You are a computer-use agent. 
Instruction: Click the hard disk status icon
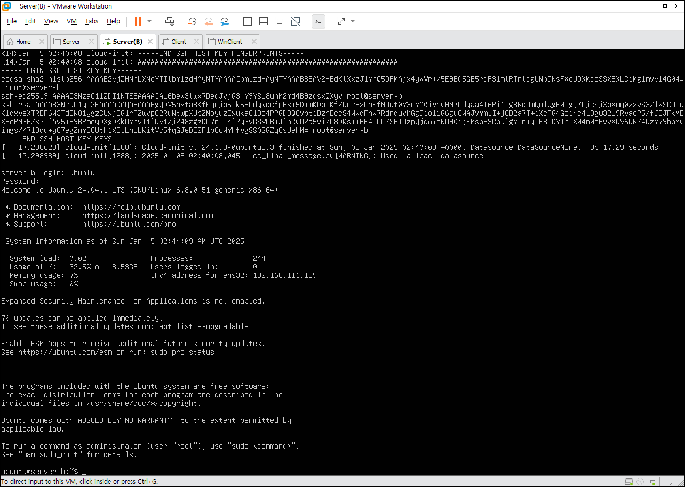click(x=630, y=481)
